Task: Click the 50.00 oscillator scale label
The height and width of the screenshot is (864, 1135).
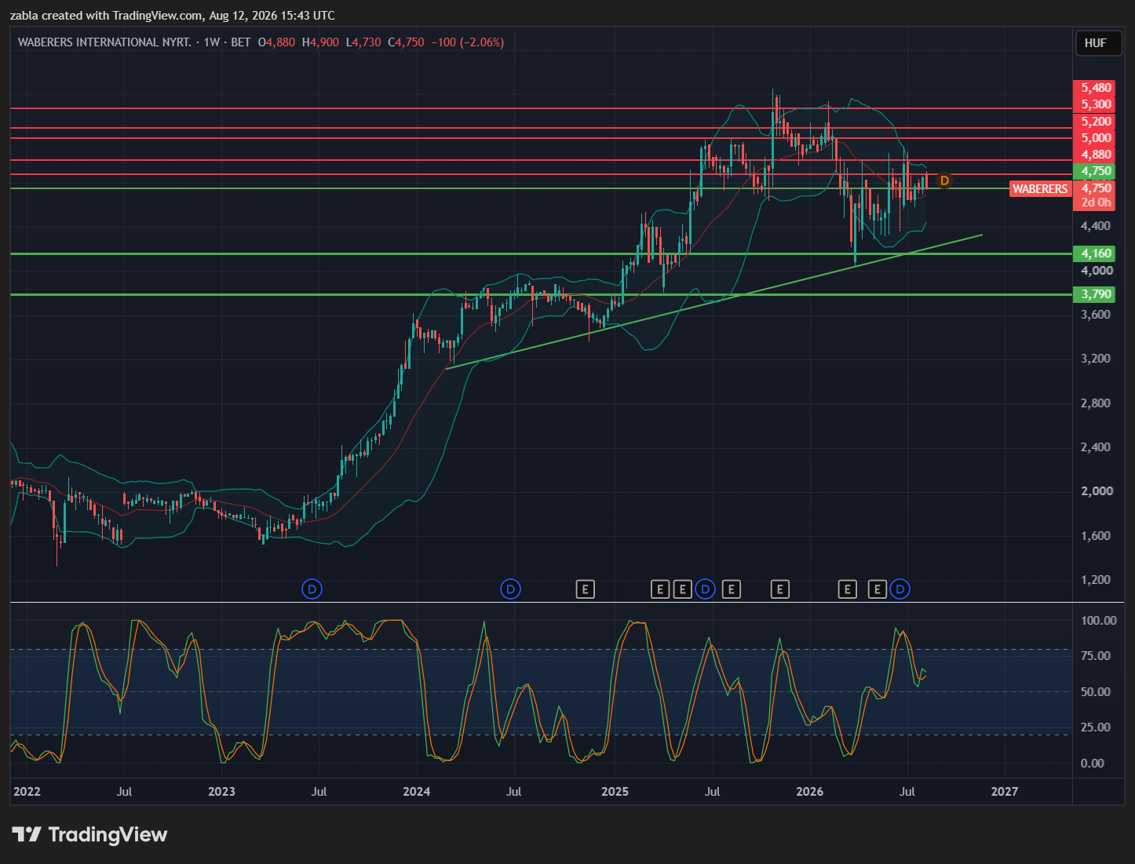Action: click(1095, 692)
